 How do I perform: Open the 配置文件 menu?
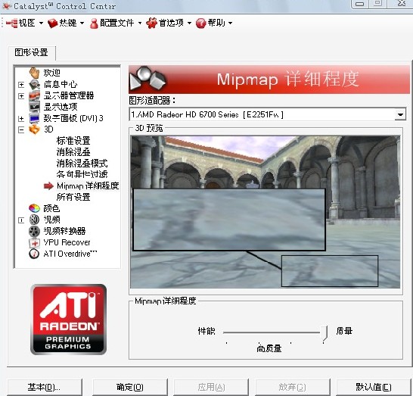click(116, 23)
